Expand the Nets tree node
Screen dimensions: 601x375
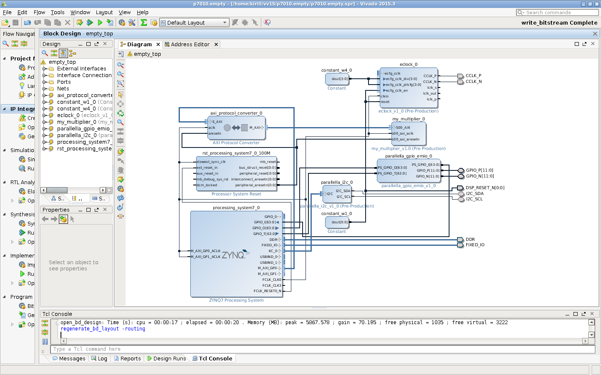(x=44, y=89)
